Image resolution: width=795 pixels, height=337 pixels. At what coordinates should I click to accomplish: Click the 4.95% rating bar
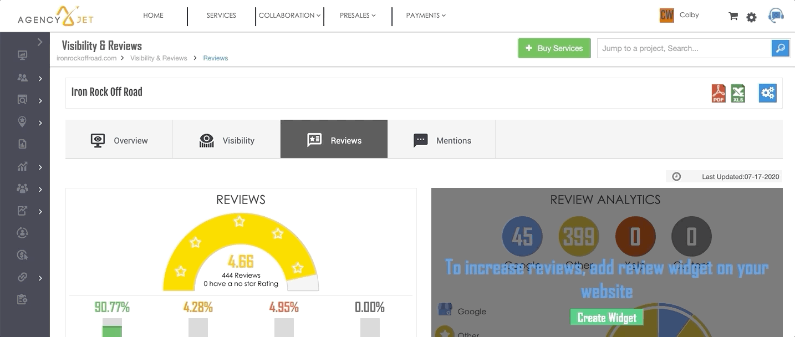click(284, 327)
